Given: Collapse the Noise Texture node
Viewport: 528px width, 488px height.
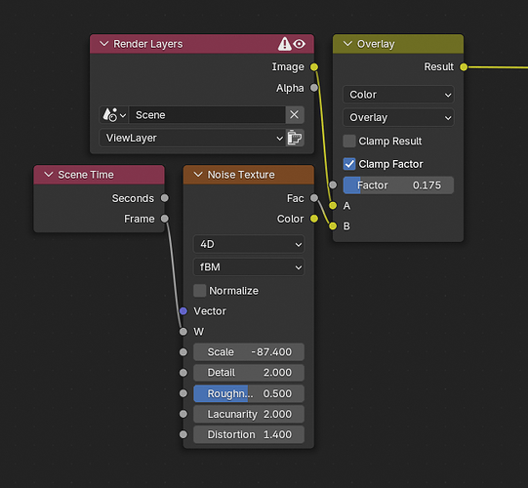Looking at the screenshot, I should coord(198,175).
